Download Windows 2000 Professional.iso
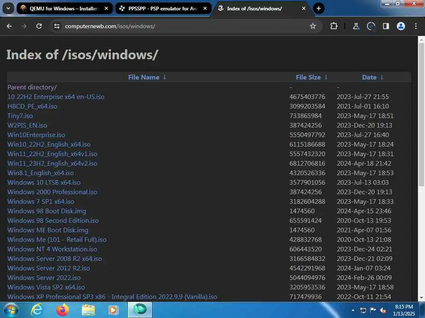 click(x=52, y=192)
